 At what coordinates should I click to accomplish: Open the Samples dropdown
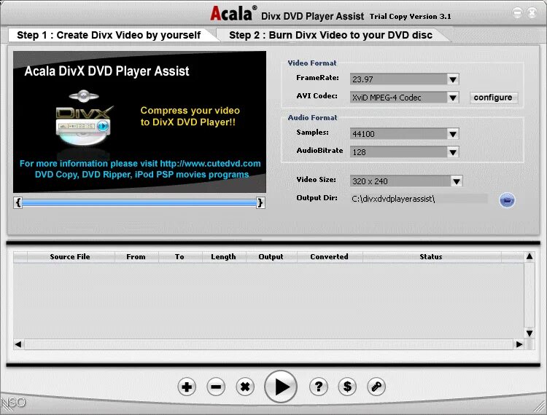pyautogui.click(x=453, y=134)
